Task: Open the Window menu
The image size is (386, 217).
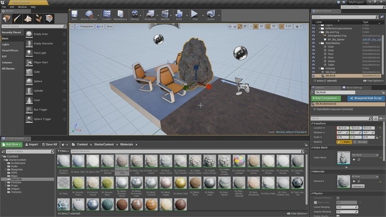Action: point(22,7)
